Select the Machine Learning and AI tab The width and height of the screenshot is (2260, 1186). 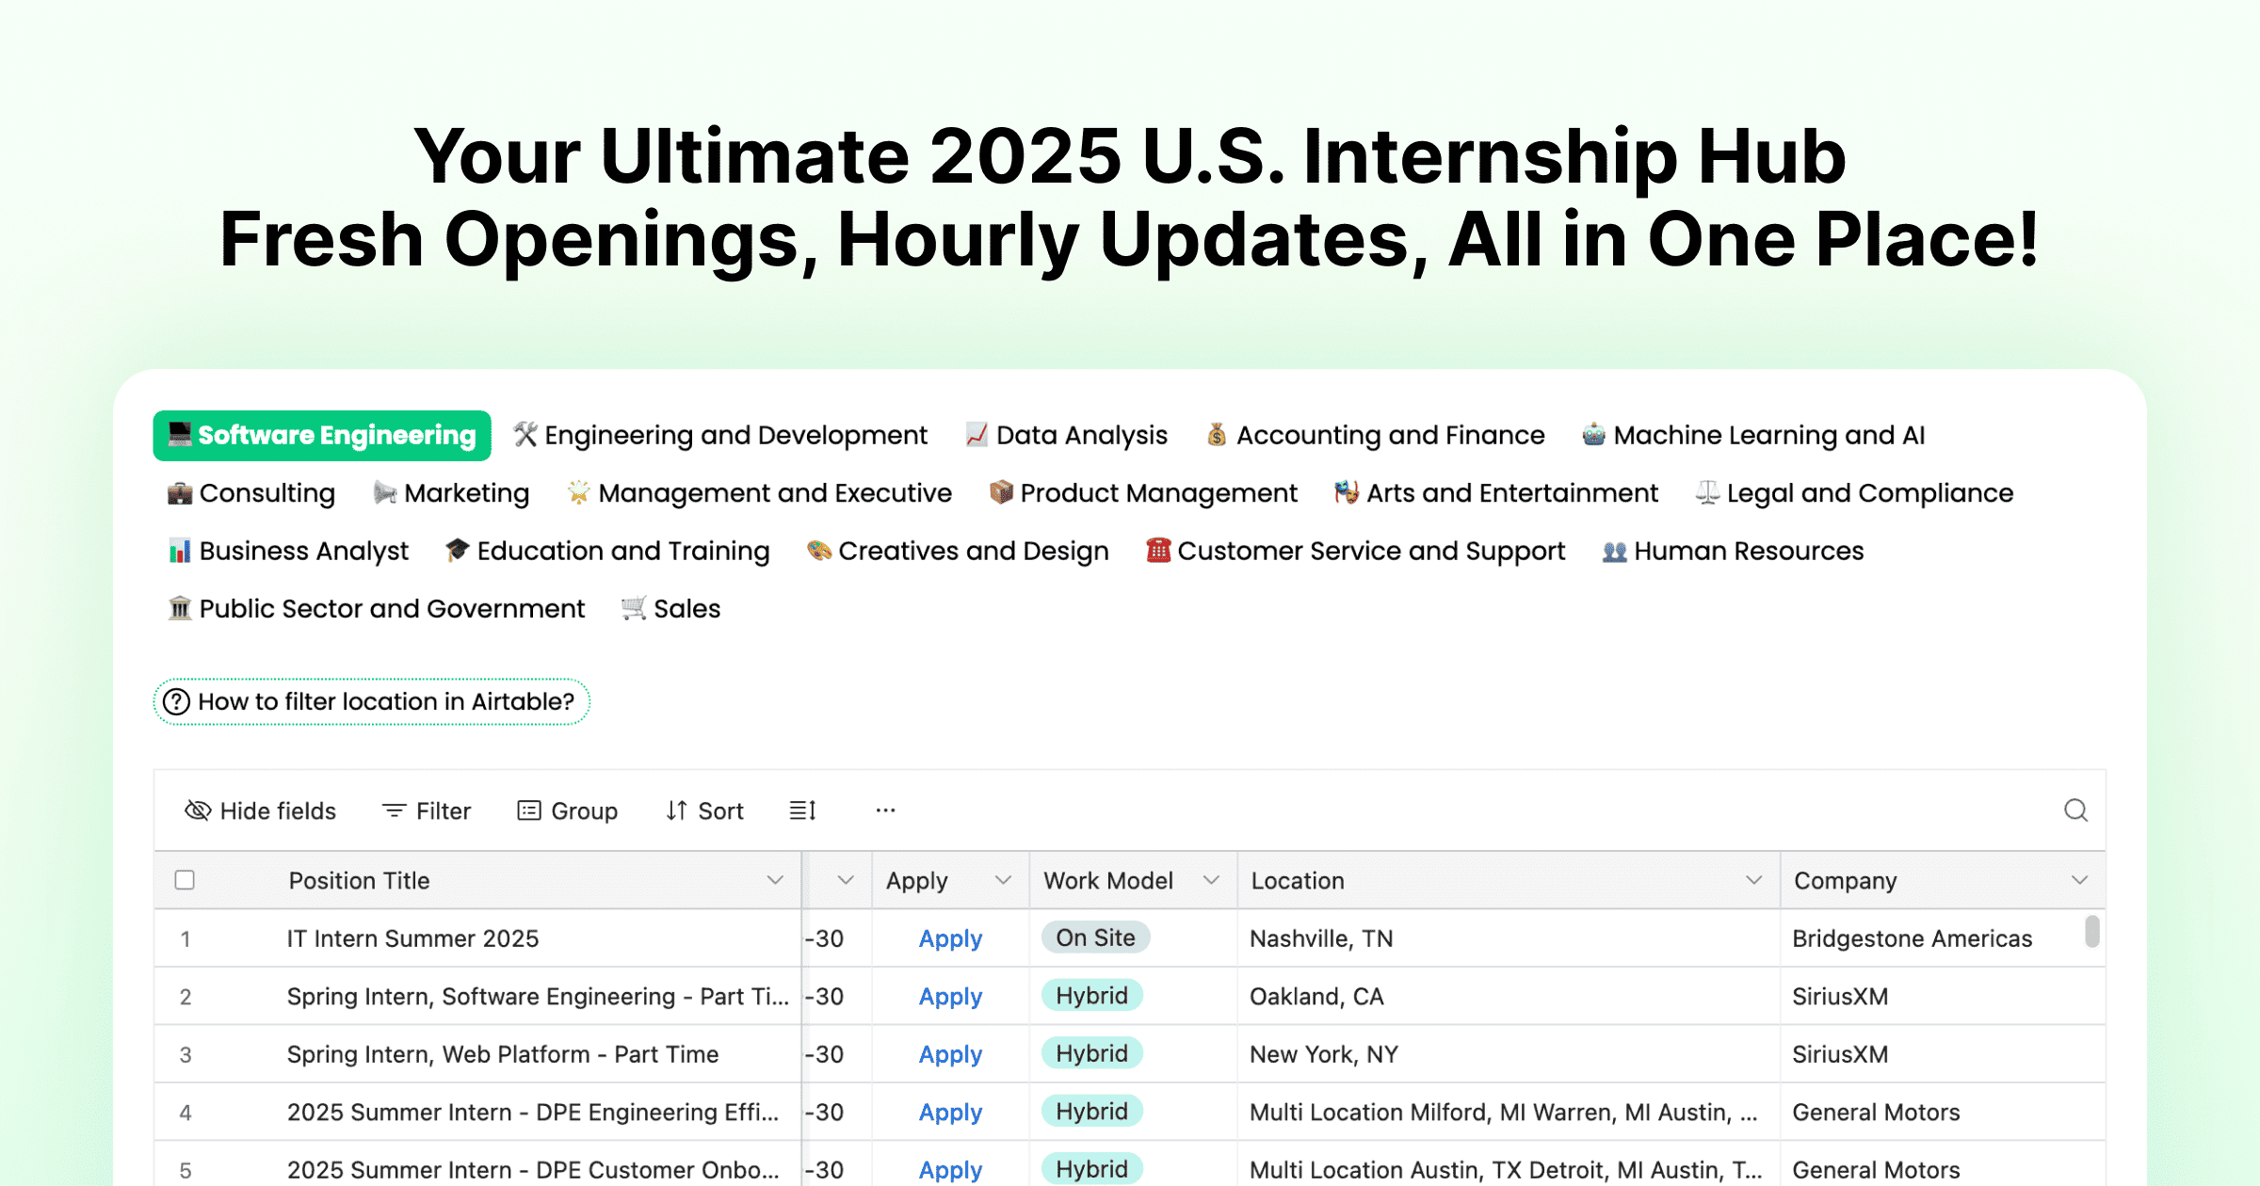(1753, 435)
